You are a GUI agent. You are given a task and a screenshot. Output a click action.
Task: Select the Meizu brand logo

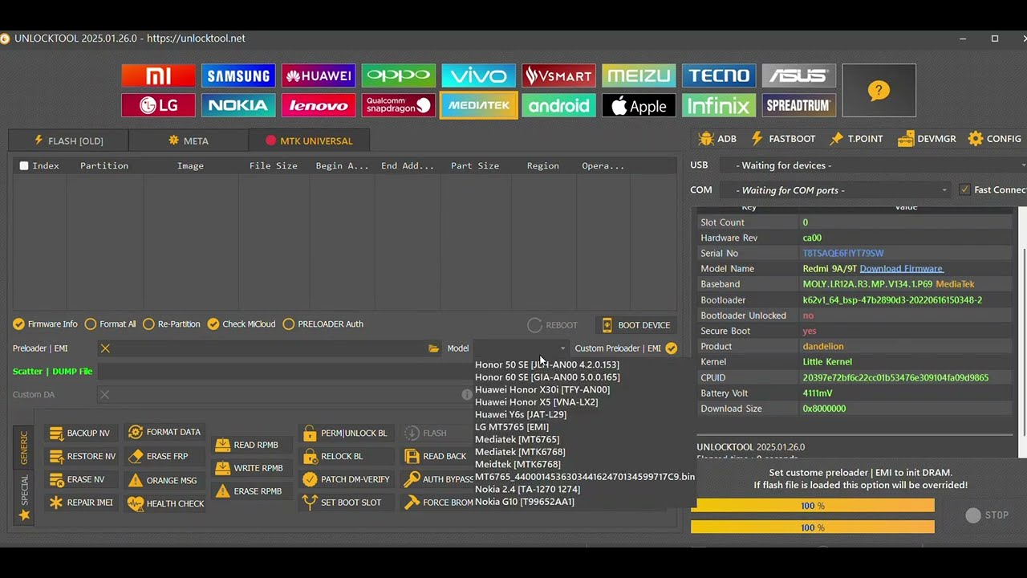(x=639, y=75)
